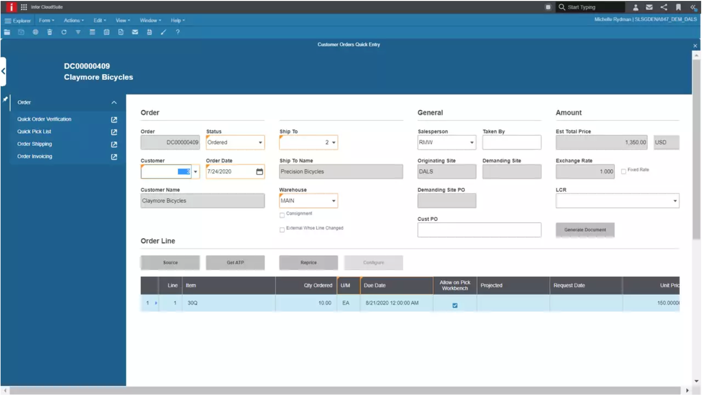Click the Get ATP button
Screen dimensions: 703x395
[235, 262]
